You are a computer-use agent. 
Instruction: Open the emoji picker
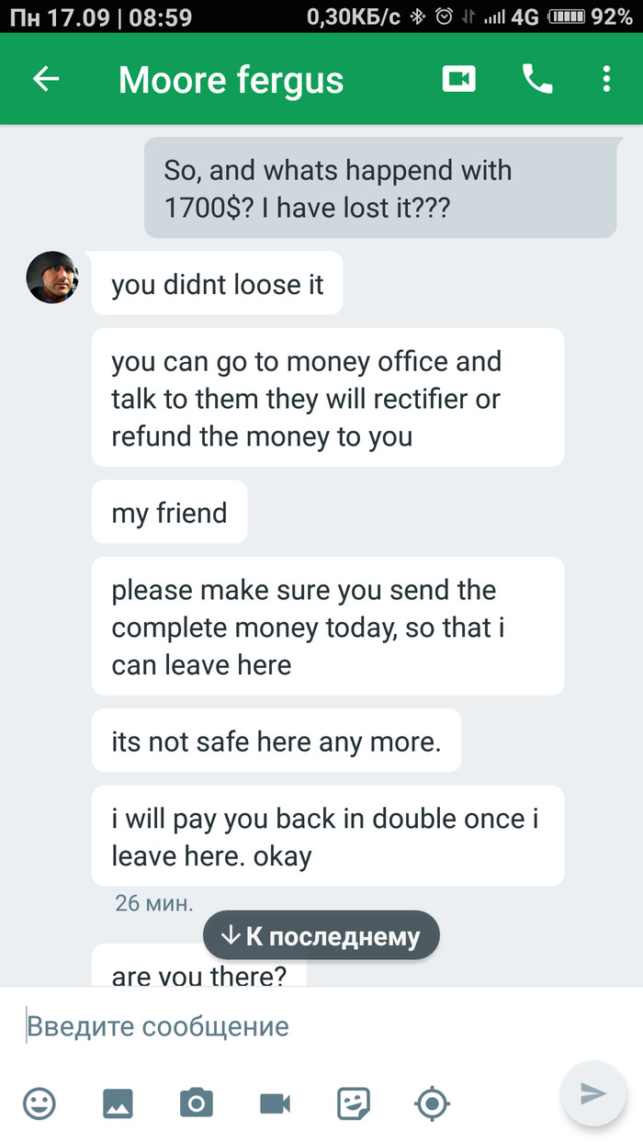click(x=39, y=1103)
